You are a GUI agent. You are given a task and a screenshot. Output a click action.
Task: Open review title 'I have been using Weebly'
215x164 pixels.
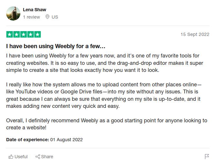pyautogui.click(x=56, y=46)
